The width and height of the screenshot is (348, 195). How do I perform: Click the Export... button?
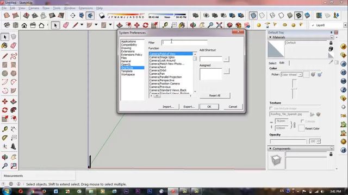click(189, 107)
